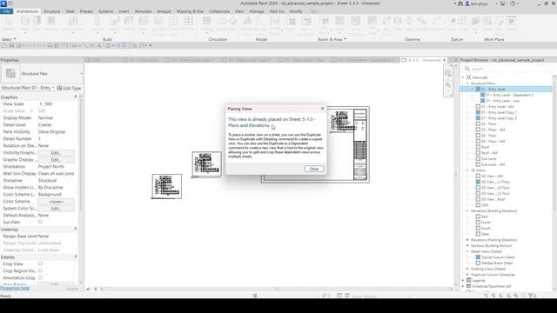Select the Grid datum tool

(x=462, y=23)
